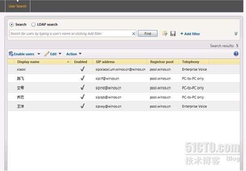Click 女帝's PC-to-PC only telephony cell
Screen dimensions: 246x171
193,88
